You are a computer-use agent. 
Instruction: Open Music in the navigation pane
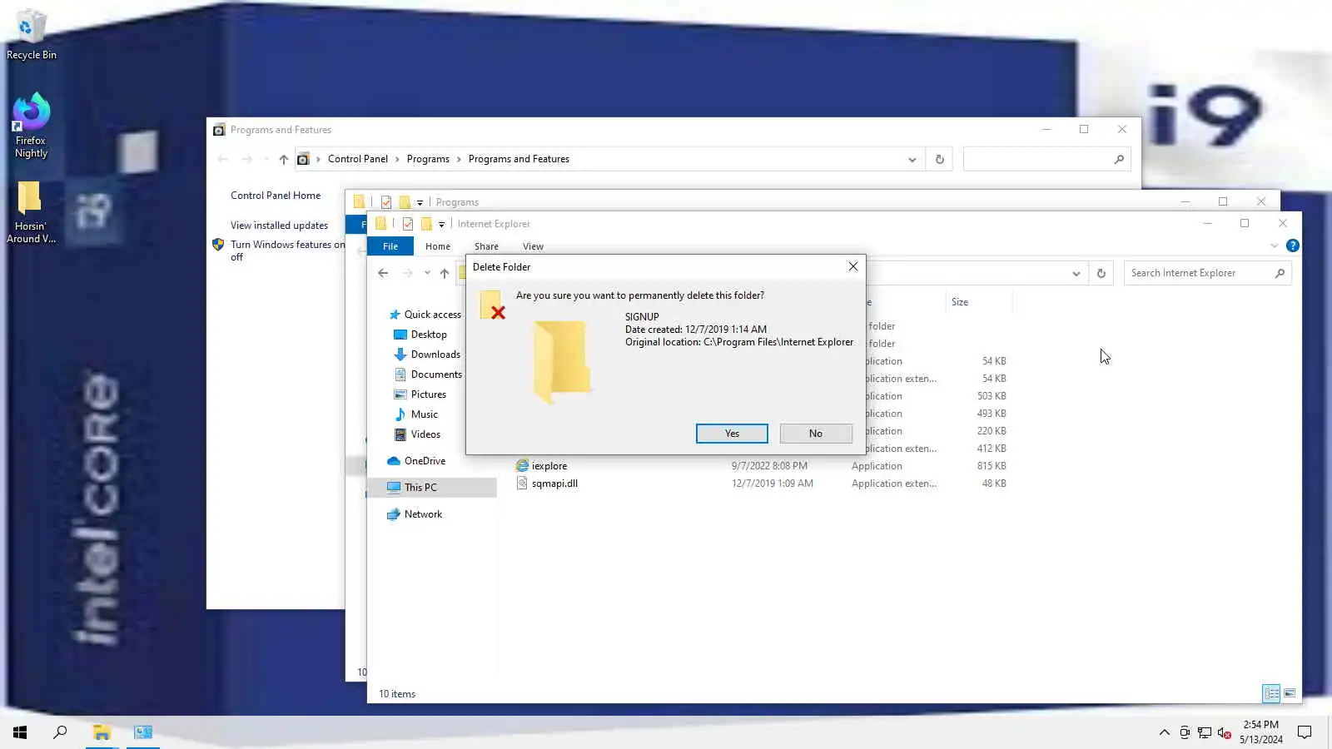[x=415, y=414]
